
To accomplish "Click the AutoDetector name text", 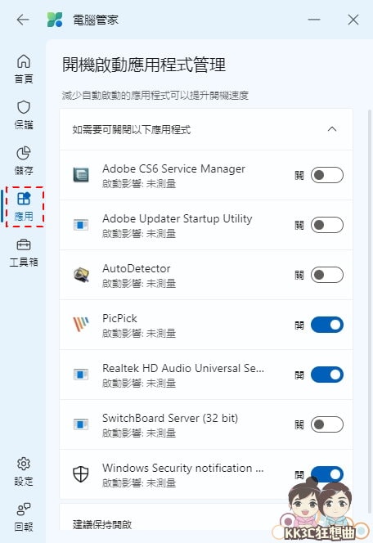I will coord(136,268).
